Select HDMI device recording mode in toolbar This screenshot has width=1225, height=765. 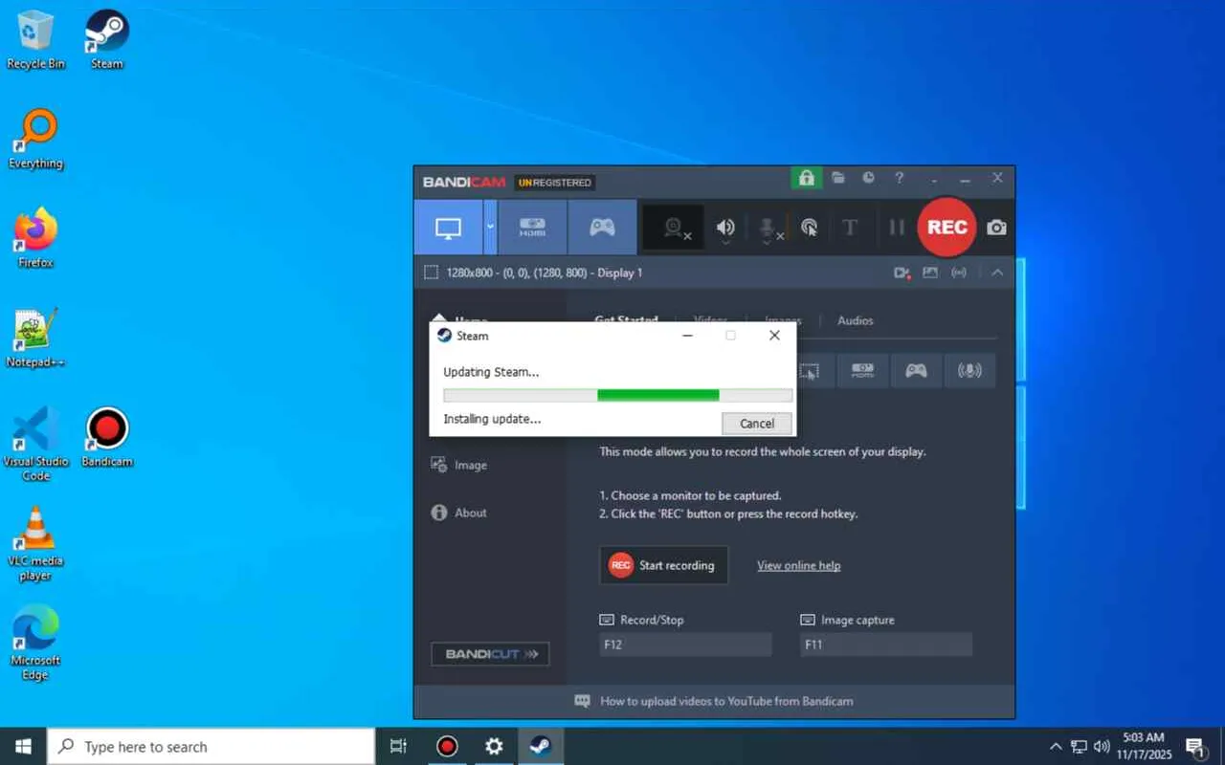point(532,228)
